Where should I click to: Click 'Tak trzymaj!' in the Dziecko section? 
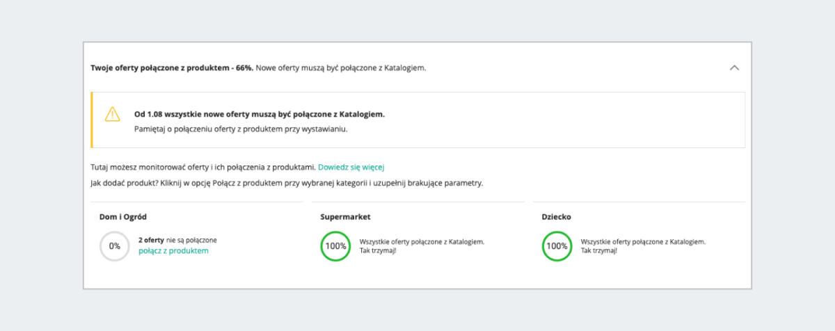point(598,250)
